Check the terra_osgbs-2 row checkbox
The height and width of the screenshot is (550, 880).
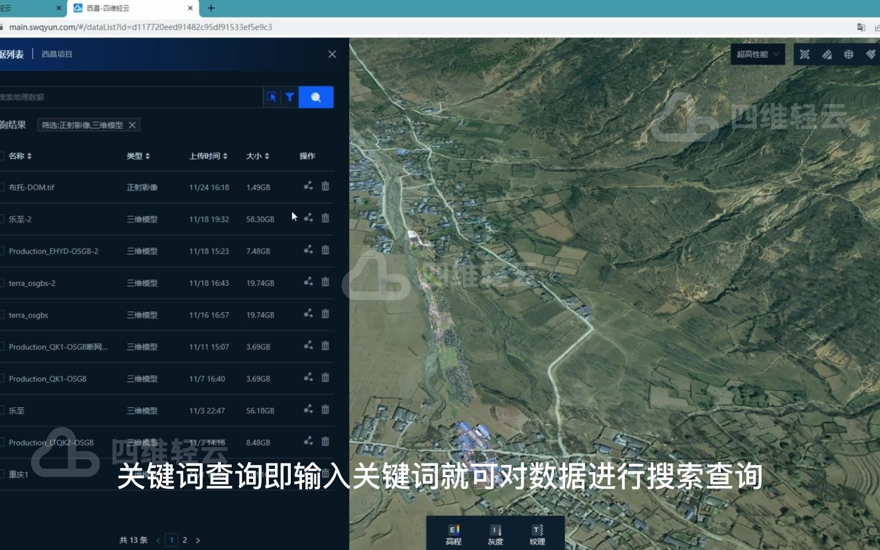(2, 283)
